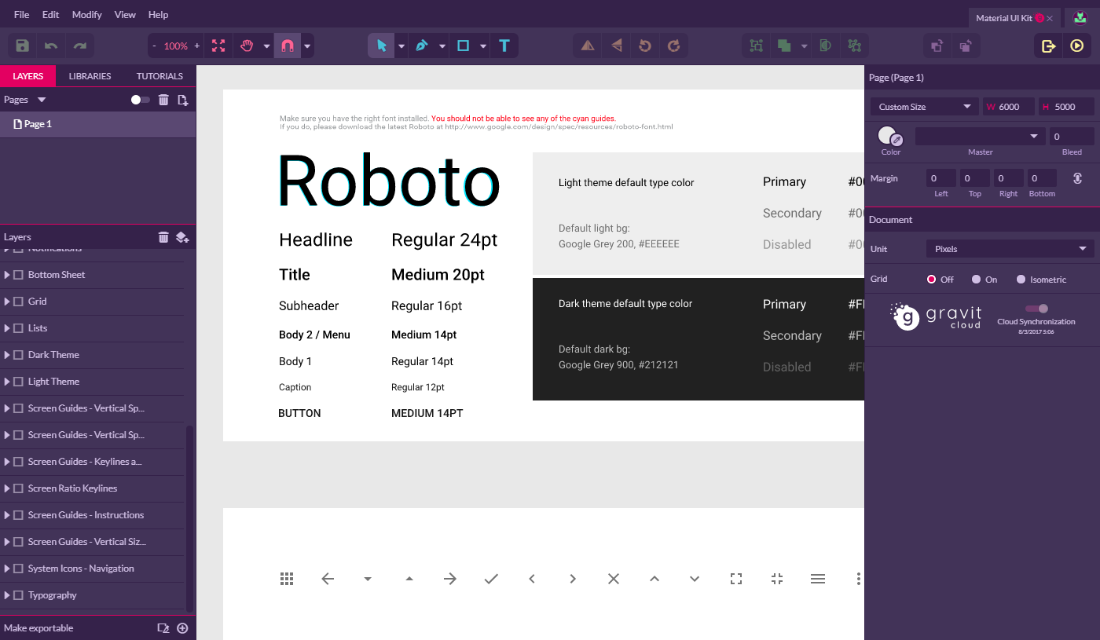The height and width of the screenshot is (640, 1100).
Task: Expand the Screen Ratio Keylines layer
Action: click(7, 488)
